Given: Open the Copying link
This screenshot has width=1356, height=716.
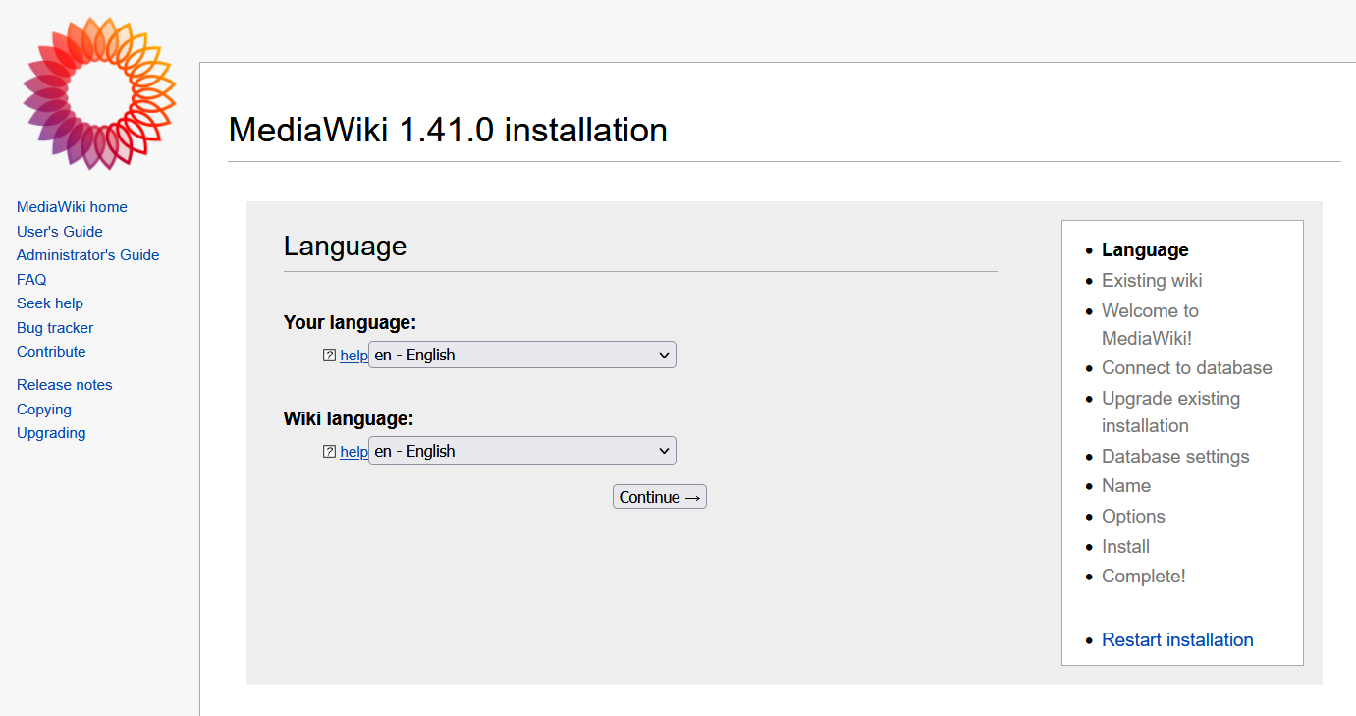Looking at the screenshot, I should [x=44, y=410].
